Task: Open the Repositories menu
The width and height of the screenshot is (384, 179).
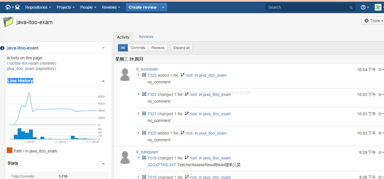Action: [x=38, y=7]
